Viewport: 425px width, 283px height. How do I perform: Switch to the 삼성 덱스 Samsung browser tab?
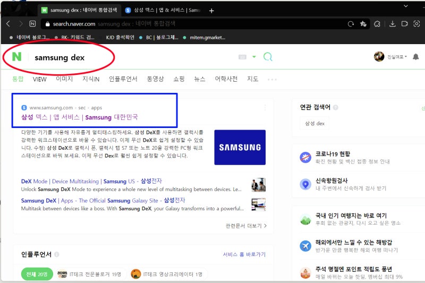pos(163,10)
